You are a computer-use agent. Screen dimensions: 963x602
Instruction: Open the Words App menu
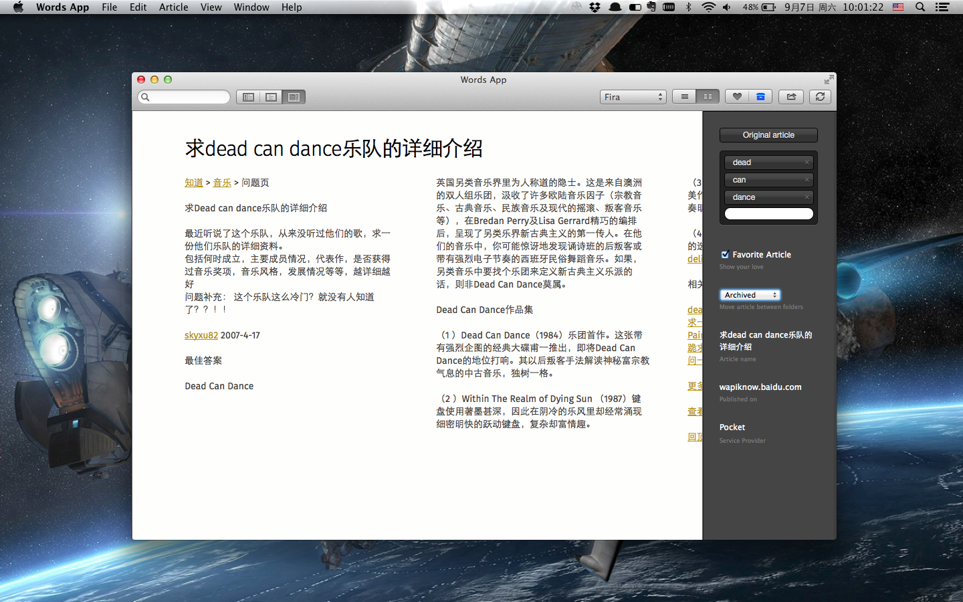point(62,7)
